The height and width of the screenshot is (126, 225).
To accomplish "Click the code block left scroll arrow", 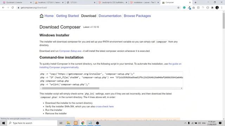I will point(41,88).
